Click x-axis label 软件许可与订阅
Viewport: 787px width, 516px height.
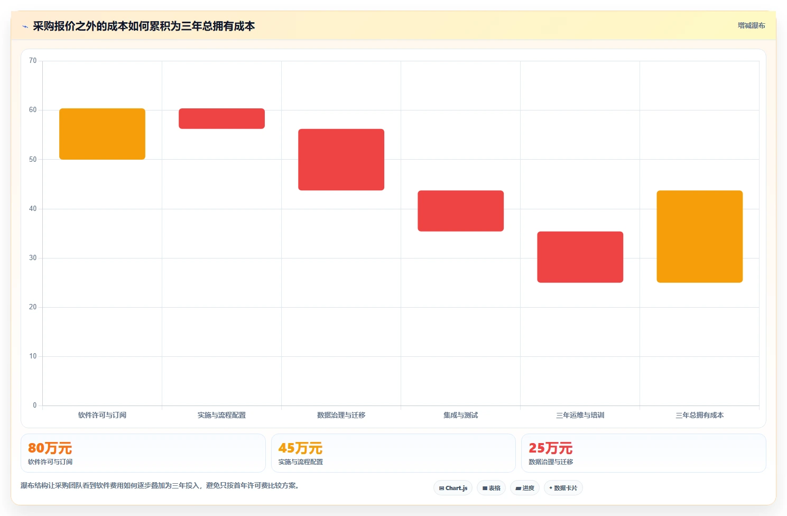coord(102,415)
